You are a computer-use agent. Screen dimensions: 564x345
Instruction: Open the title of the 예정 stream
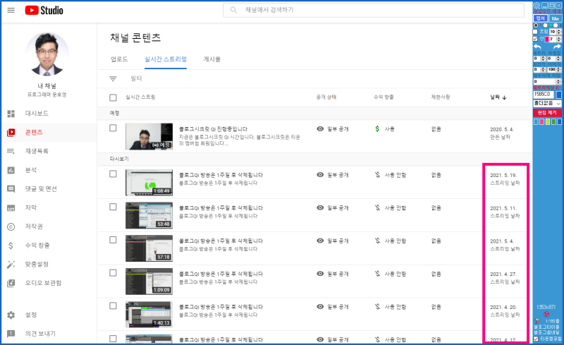(214, 129)
